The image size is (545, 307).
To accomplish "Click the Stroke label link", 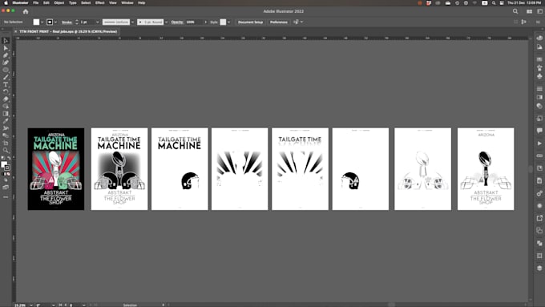I will pos(67,22).
